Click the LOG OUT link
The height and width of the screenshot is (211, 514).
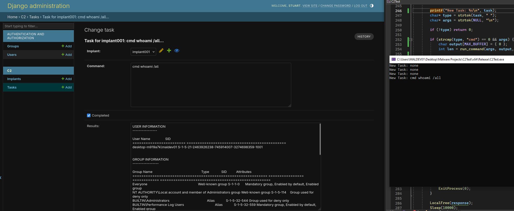point(360,6)
